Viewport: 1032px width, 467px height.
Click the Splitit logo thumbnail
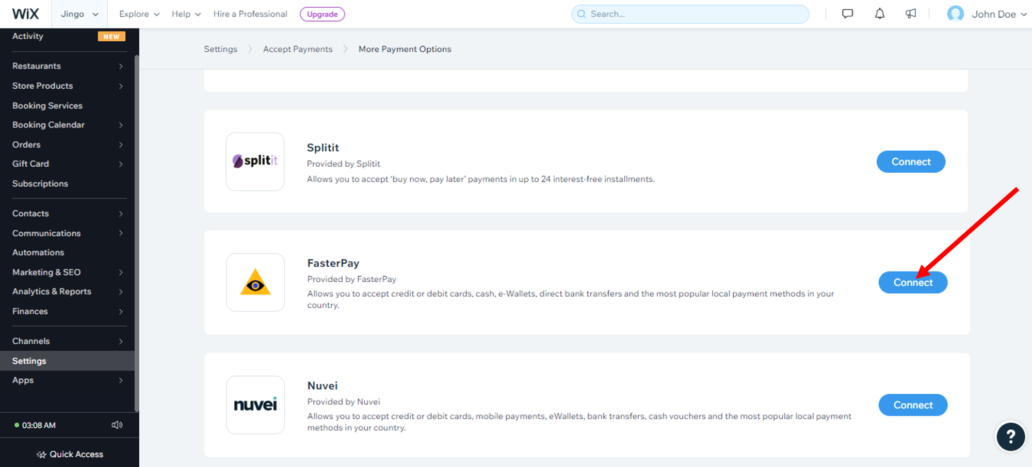[x=255, y=162]
